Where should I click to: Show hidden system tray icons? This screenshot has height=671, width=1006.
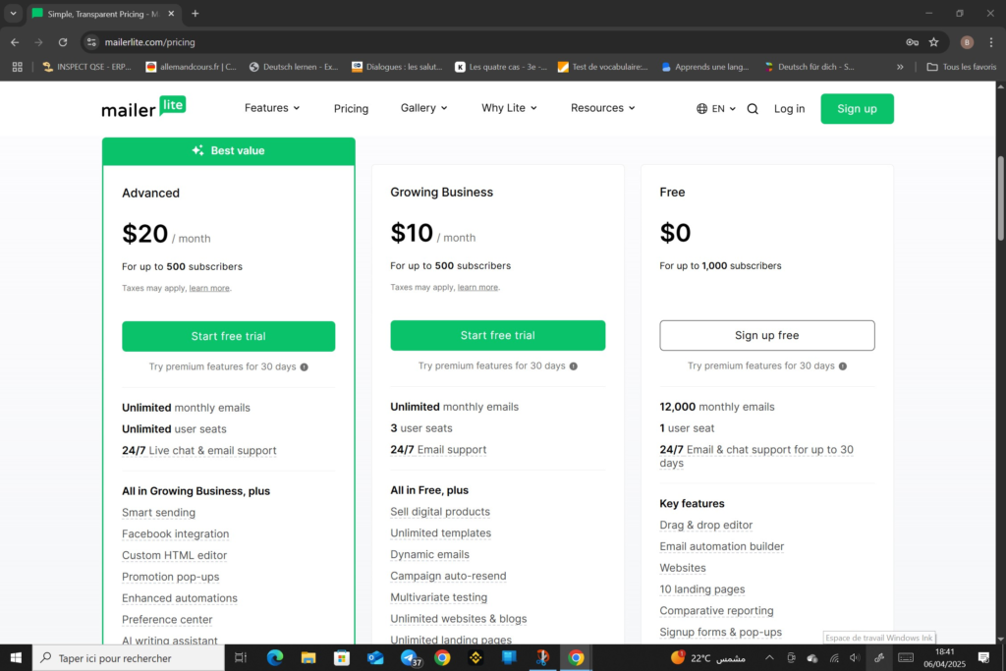pyautogui.click(x=769, y=657)
